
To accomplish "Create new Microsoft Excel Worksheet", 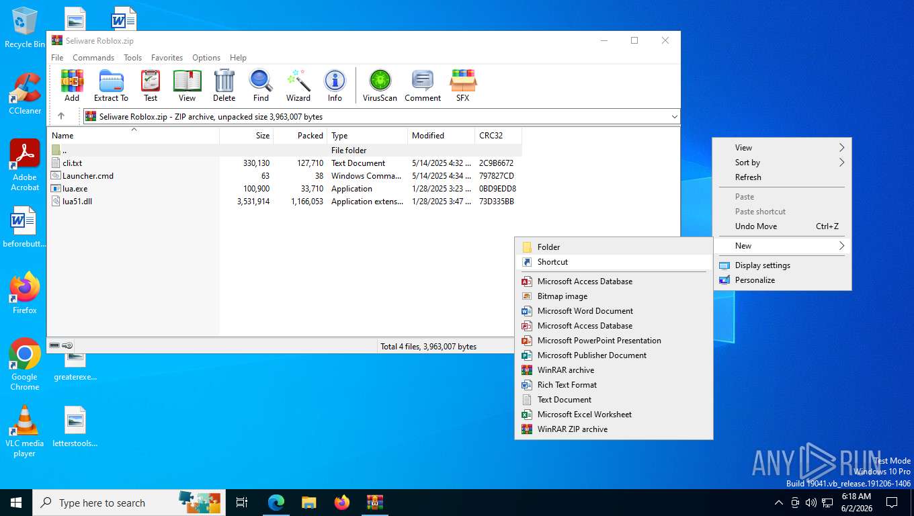I will (614, 415).
